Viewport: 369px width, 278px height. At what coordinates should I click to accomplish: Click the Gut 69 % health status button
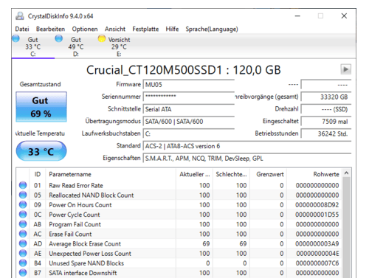(41, 107)
